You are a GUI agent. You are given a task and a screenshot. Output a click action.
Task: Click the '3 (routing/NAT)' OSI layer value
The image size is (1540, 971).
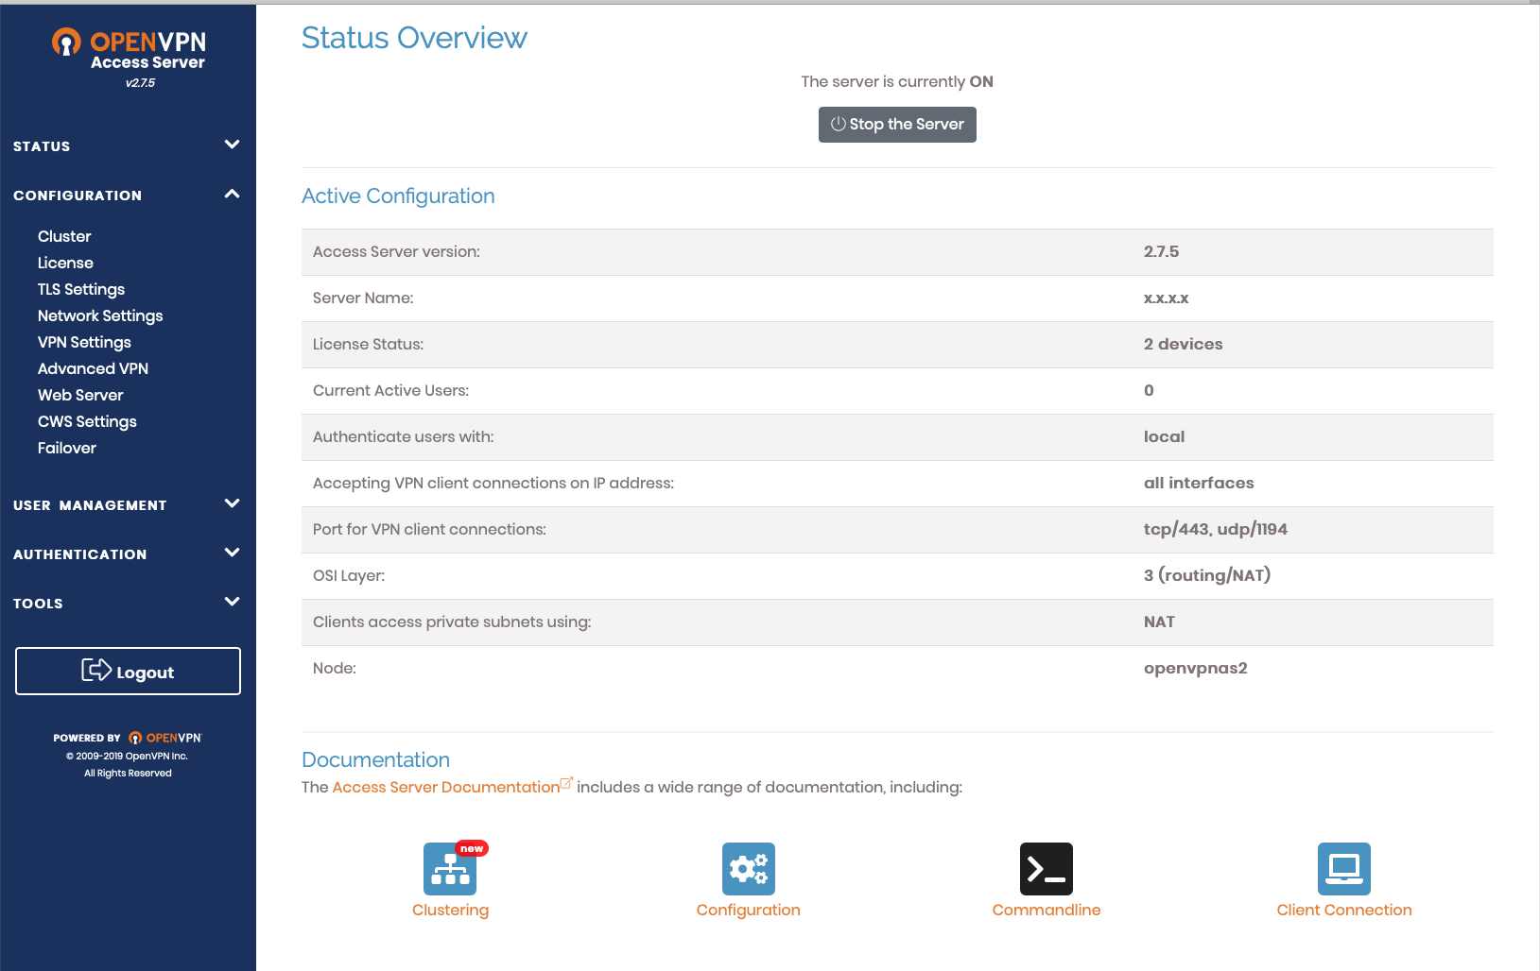tap(1207, 575)
